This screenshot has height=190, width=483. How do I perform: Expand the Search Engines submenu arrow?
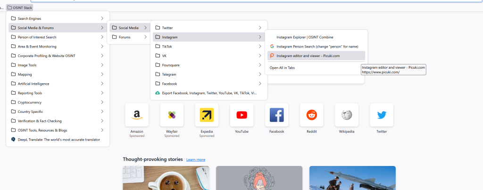coord(102,18)
